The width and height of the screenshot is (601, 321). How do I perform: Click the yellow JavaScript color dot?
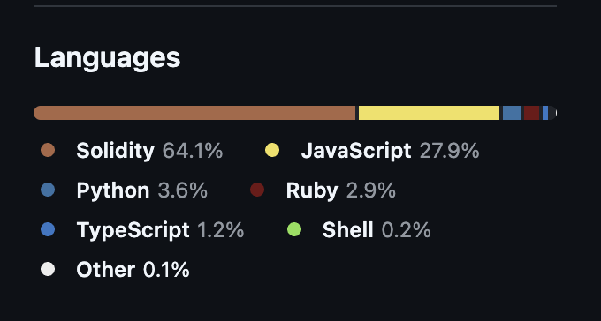click(x=272, y=150)
